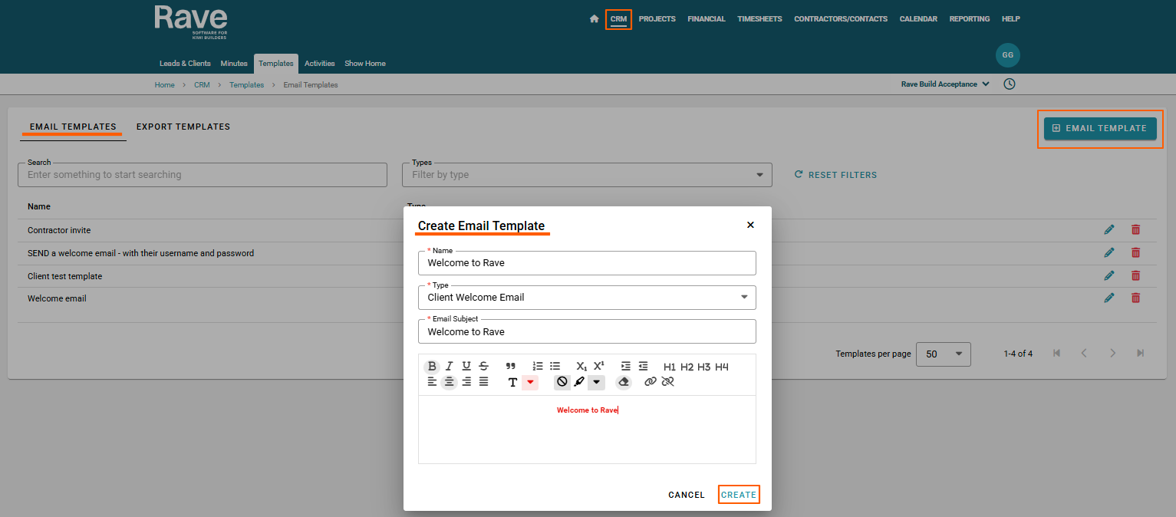Screen dimensions: 1176x517
Task: Open the highlight color dropdown arrow
Action: click(x=596, y=382)
